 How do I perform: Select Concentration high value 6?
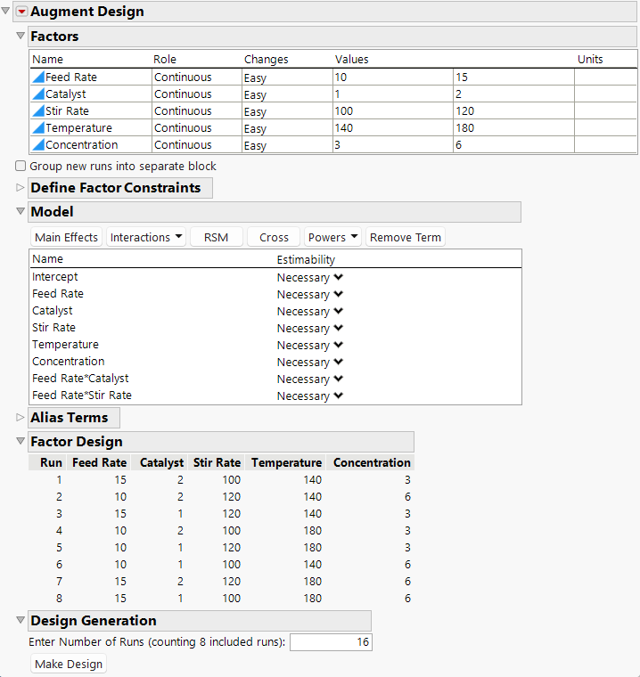click(x=513, y=144)
